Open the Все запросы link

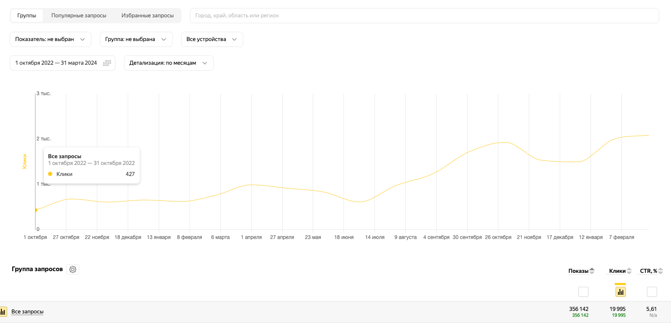pyautogui.click(x=27, y=312)
